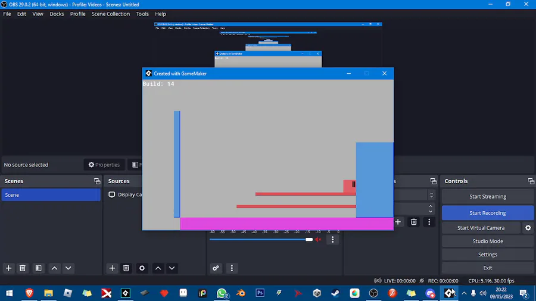Open Brave browser from taskbar
This screenshot has width=536, height=301.
coord(29,293)
